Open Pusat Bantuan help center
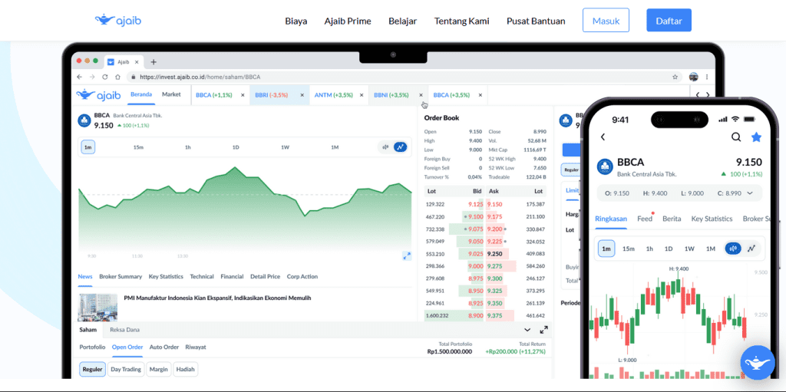 [536, 21]
